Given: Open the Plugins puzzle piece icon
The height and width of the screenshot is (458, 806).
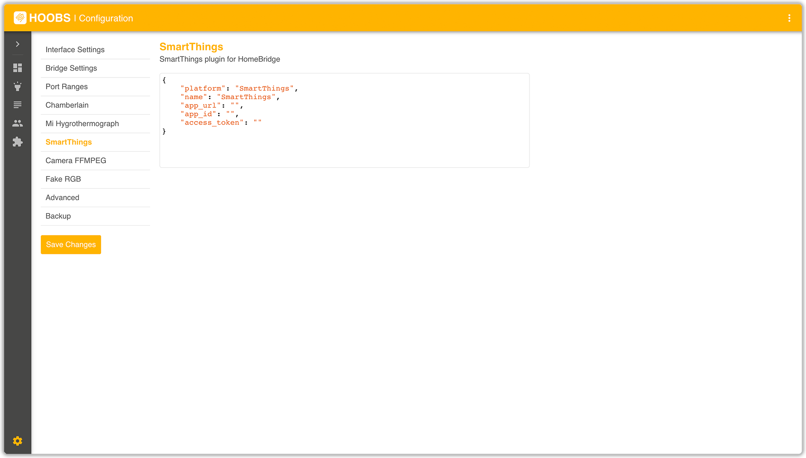Looking at the screenshot, I should click(x=17, y=142).
